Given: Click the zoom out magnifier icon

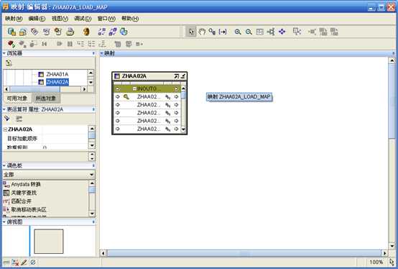Looking at the screenshot, I should click(249, 32).
